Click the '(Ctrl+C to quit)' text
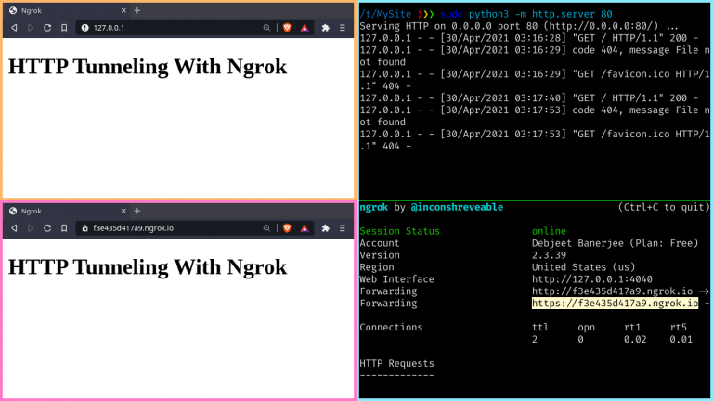Image resolution: width=713 pixels, height=401 pixels. coord(664,207)
